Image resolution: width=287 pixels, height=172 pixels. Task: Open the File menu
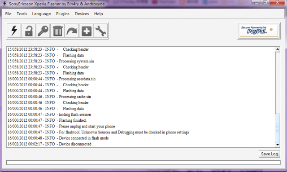pyautogui.click(x=8, y=14)
